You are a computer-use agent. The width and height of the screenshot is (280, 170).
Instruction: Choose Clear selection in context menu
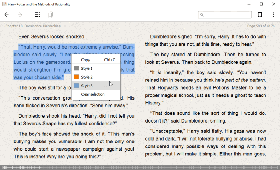pos(96,94)
